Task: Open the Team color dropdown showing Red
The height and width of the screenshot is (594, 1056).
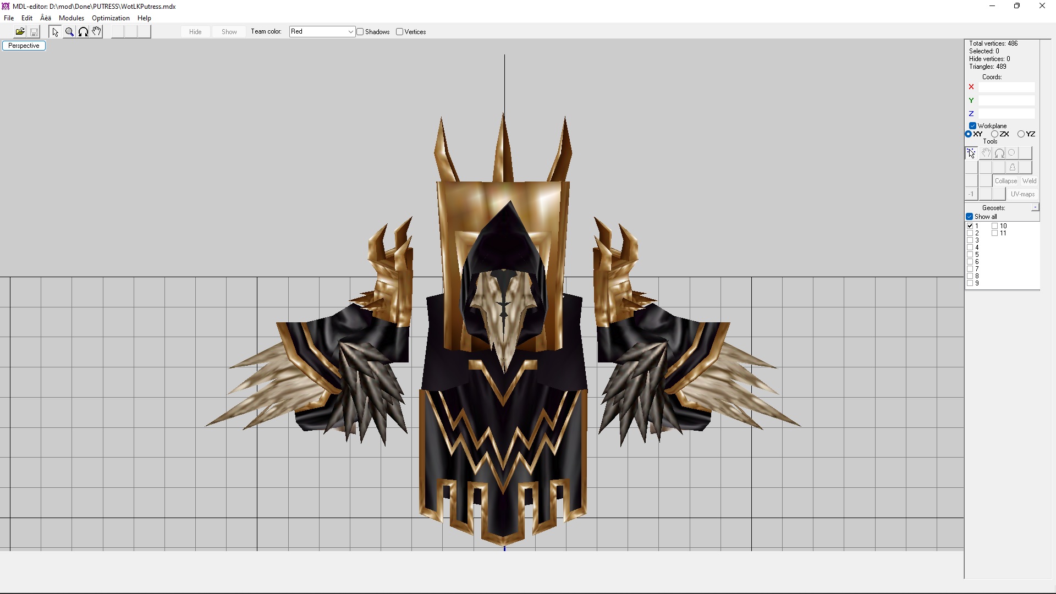Action: click(322, 31)
